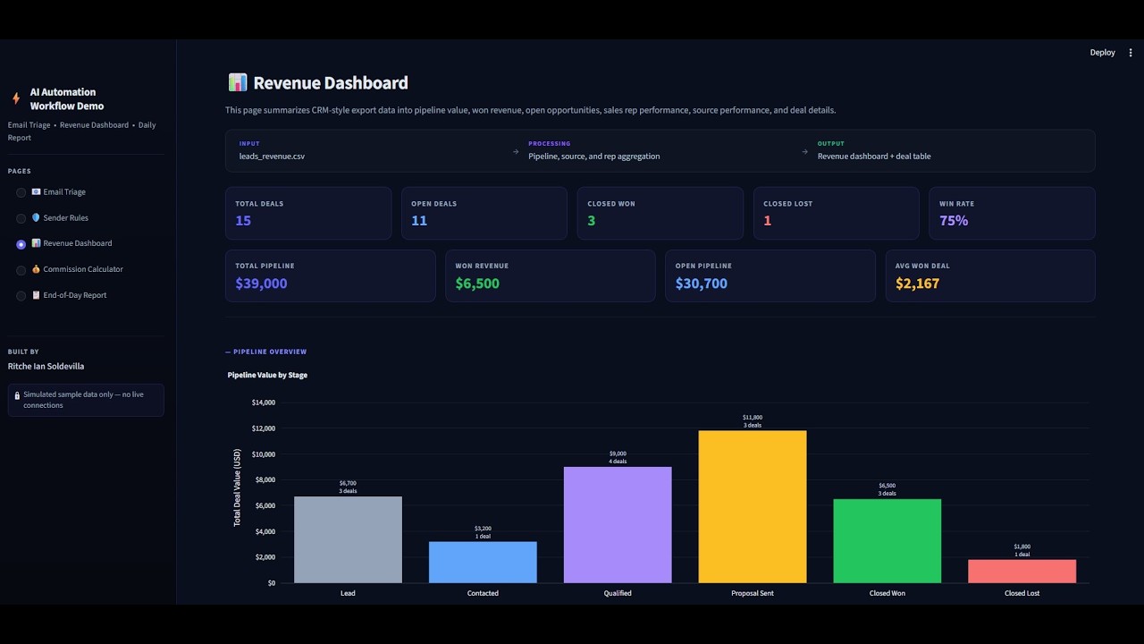1144x644 pixels.
Task: Click the $11,800 label above Proposal Sent bar
Action: coord(753,418)
